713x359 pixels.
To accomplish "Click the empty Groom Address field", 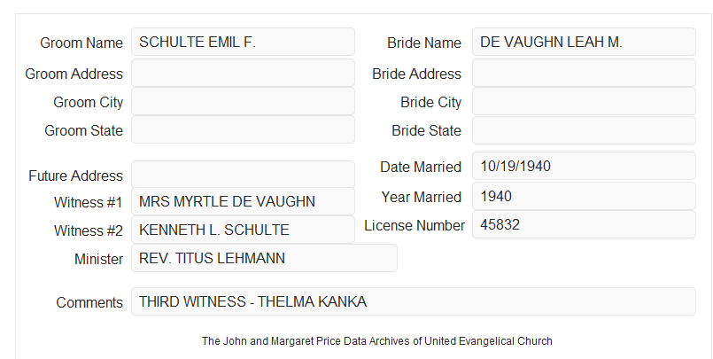I will tap(243, 73).
